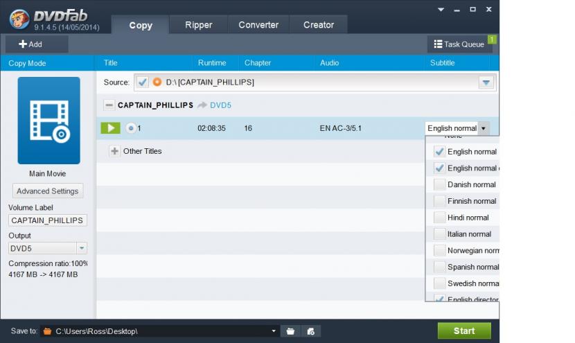Image resolution: width=575 pixels, height=343 pixels.
Task: Open Advanced Settings
Action: [48, 191]
